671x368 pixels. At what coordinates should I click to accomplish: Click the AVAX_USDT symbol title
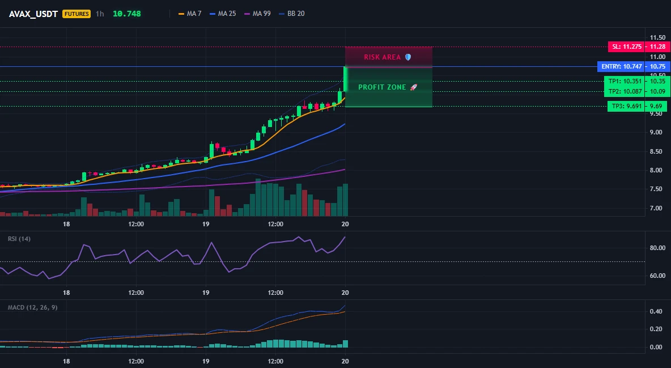pos(33,14)
